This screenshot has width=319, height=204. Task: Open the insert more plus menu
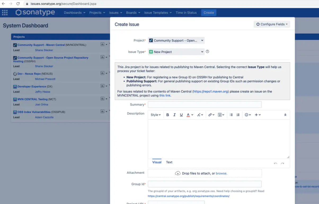click(258, 115)
